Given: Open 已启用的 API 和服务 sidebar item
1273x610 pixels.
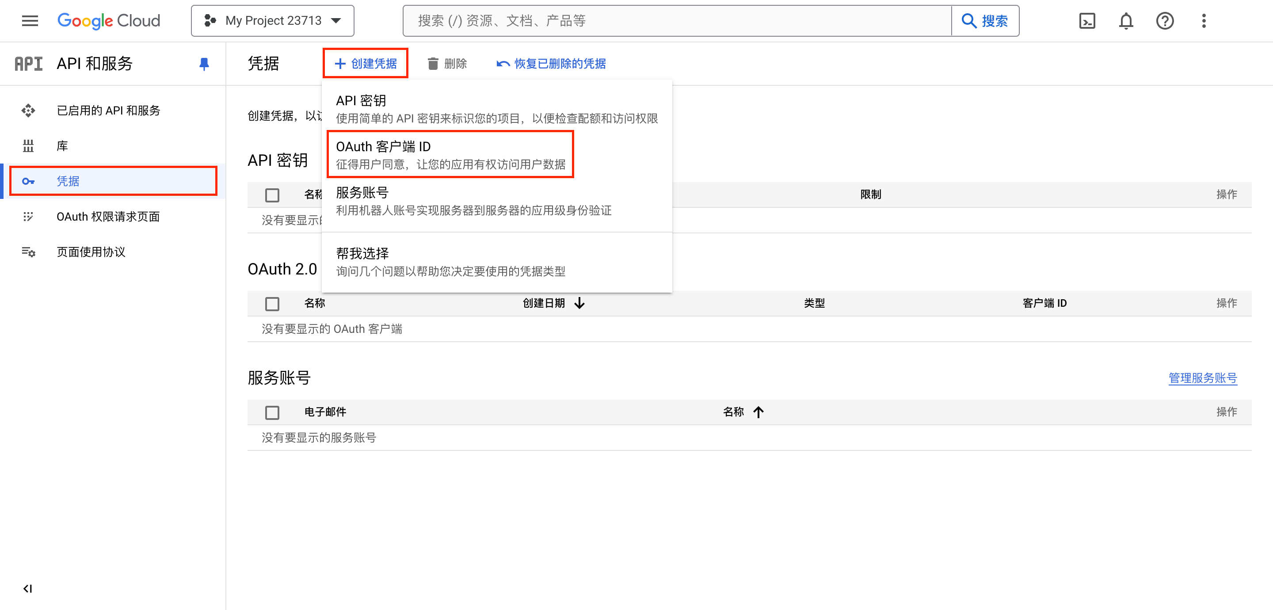Looking at the screenshot, I should tap(113, 110).
